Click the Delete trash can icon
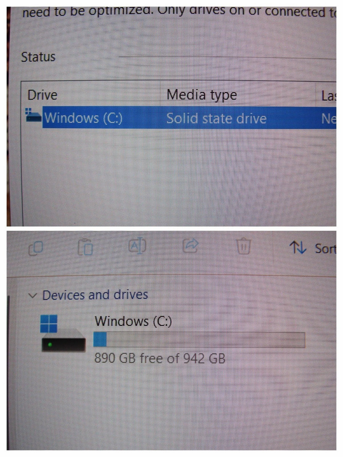 (x=244, y=246)
